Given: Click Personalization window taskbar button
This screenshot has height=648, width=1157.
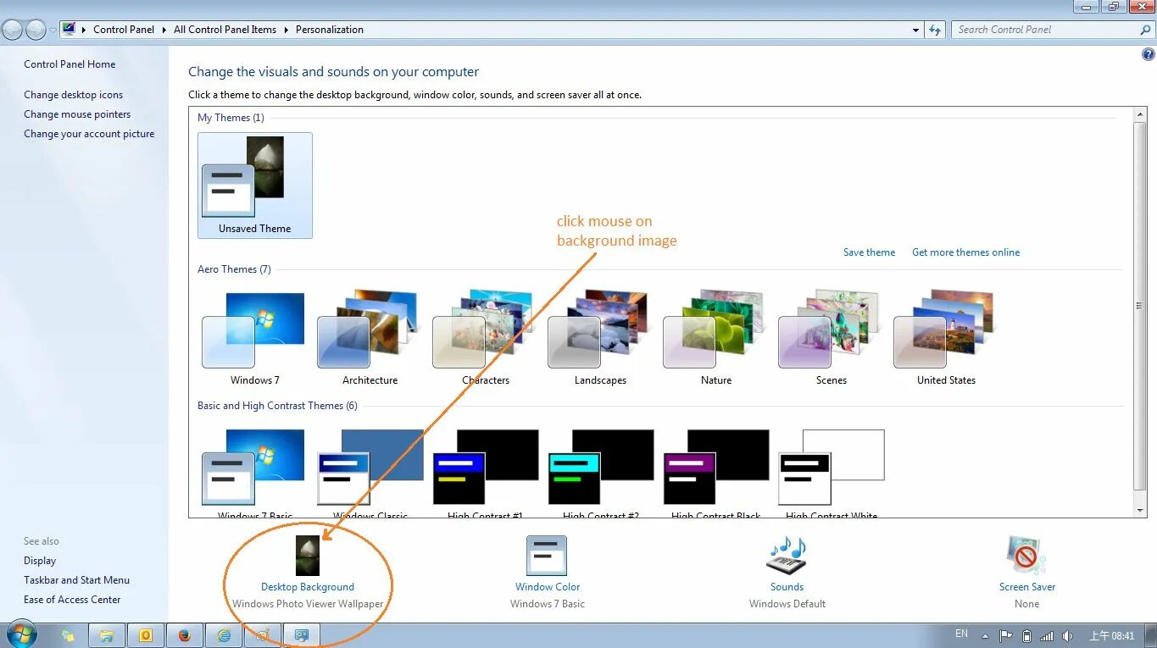Looking at the screenshot, I should 302,635.
